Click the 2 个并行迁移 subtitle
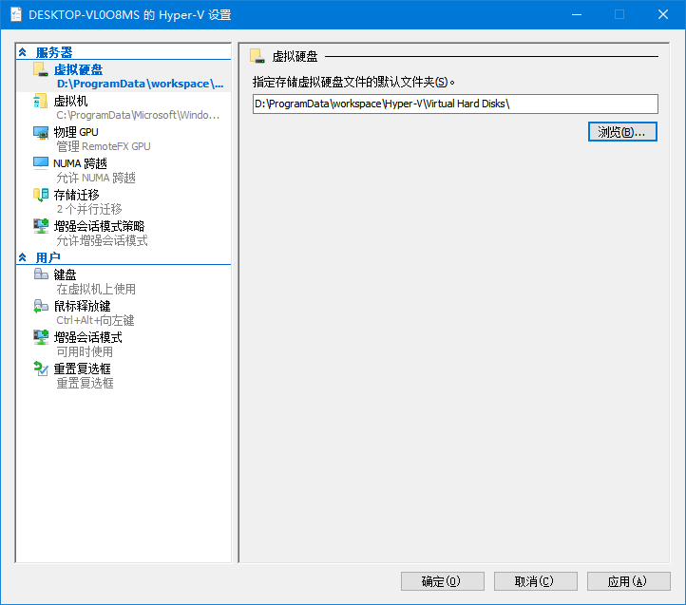686x605 pixels. pos(89,209)
